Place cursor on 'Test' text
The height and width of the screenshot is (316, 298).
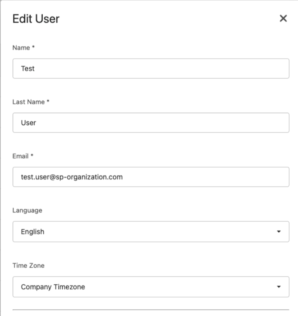pyautogui.click(x=28, y=69)
